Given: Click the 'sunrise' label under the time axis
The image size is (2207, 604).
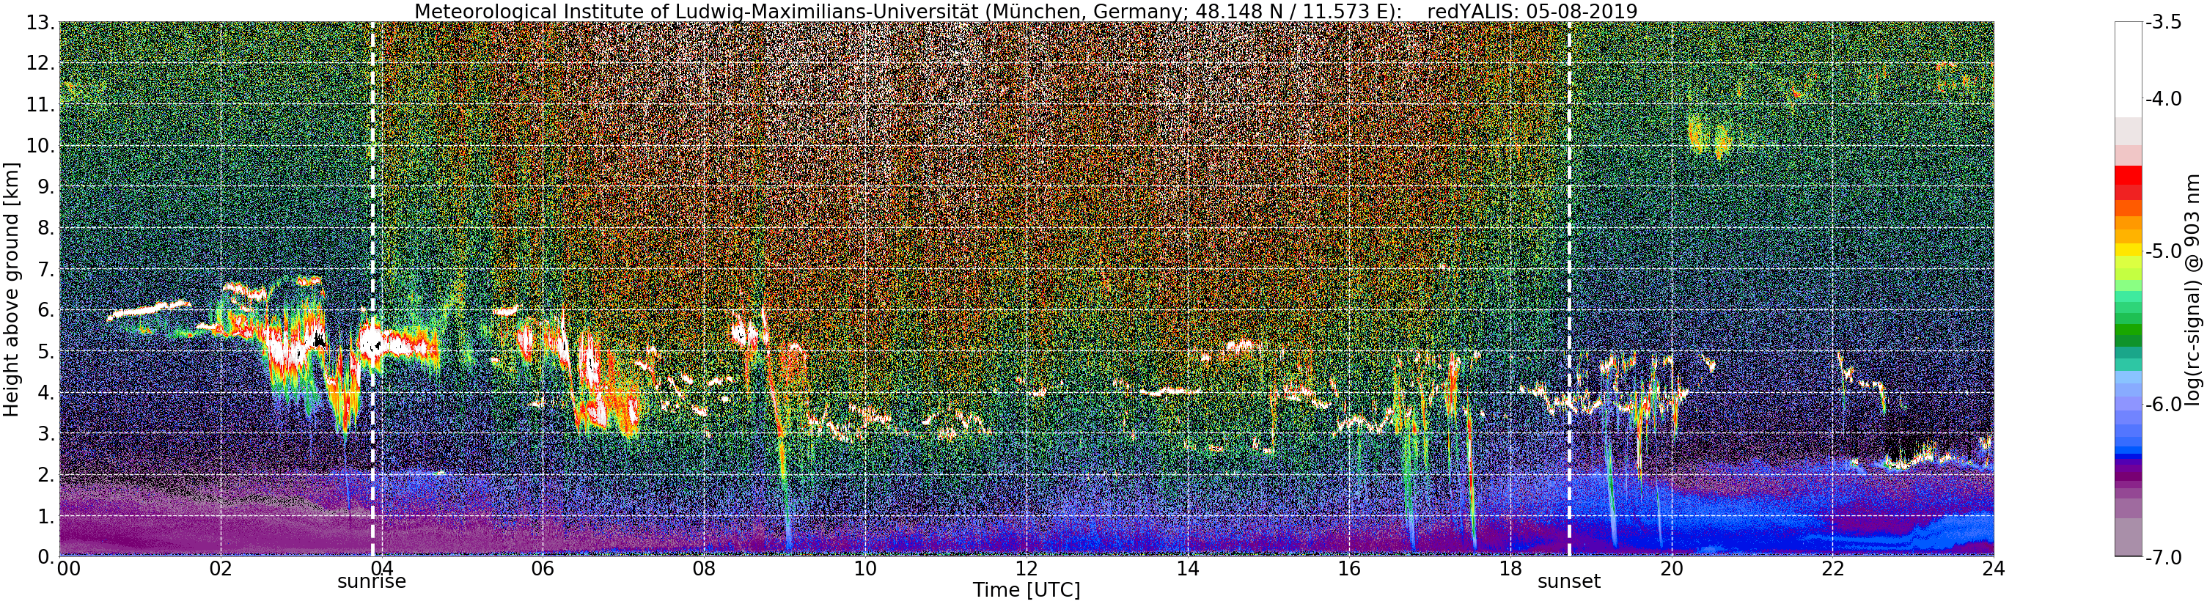Looking at the screenshot, I should click(371, 582).
